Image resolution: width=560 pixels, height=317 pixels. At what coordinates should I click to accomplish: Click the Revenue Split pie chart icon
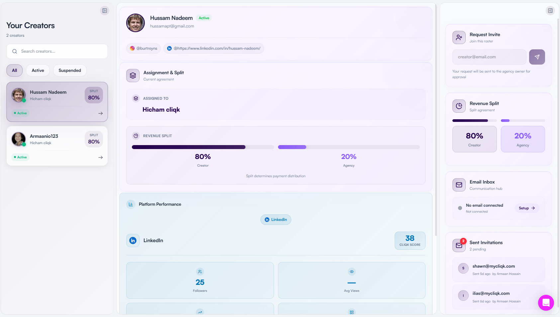point(459,106)
